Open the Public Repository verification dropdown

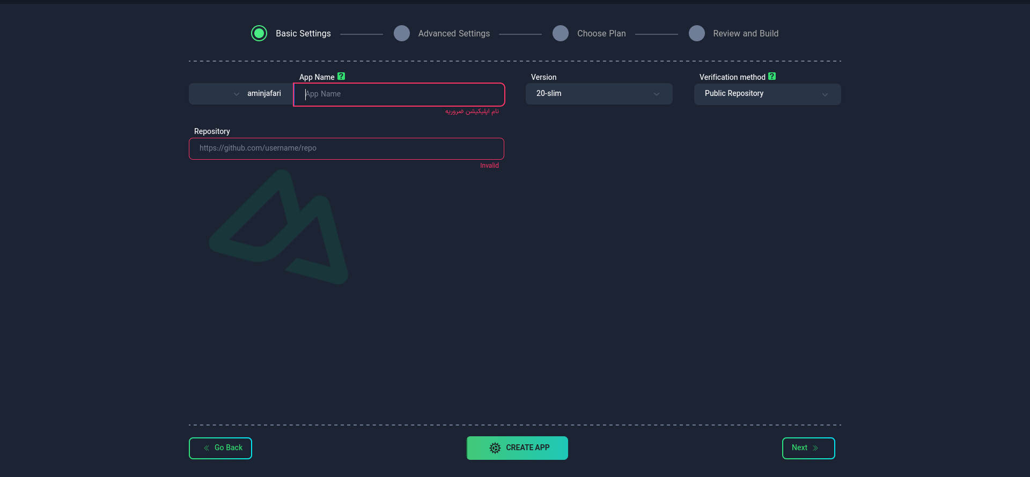tap(768, 94)
